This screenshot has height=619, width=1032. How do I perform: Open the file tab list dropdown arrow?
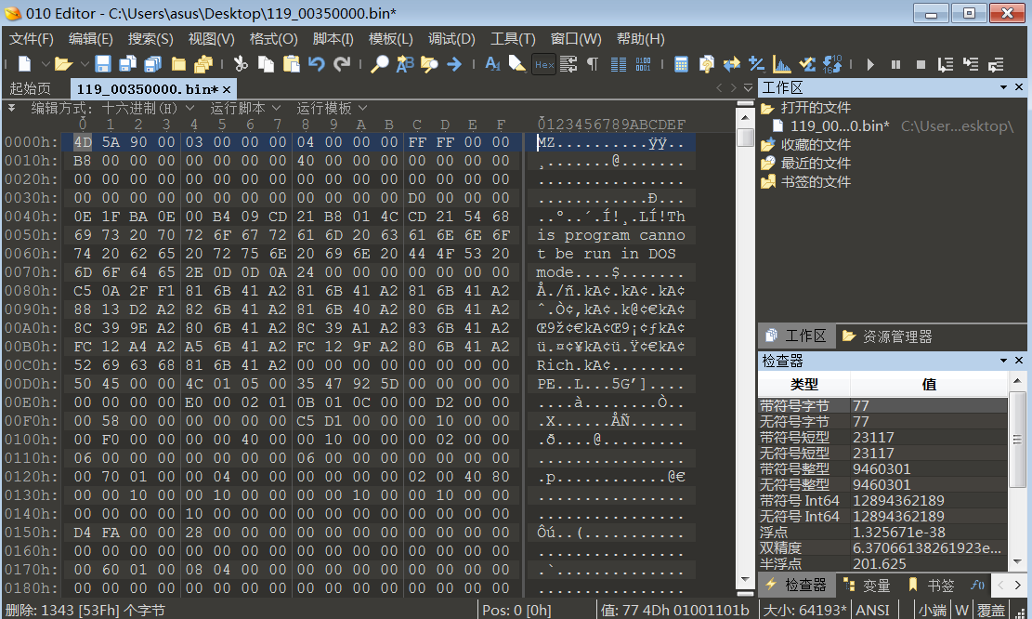749,87
